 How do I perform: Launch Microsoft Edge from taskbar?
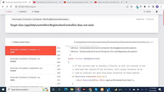[x=66, y=89]
